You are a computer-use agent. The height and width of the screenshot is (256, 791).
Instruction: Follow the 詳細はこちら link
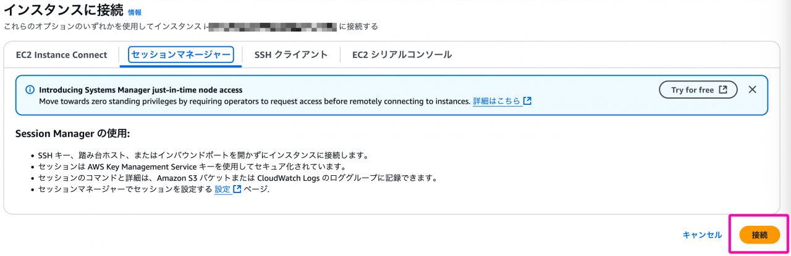pos(497,101)
